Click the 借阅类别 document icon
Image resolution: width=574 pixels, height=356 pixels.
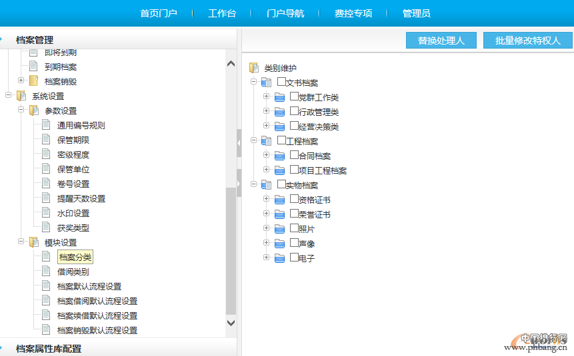tap(46, 271)
